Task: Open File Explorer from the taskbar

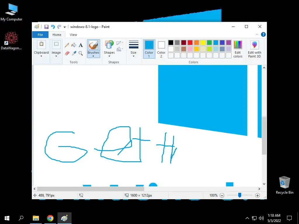Action: 36,218
